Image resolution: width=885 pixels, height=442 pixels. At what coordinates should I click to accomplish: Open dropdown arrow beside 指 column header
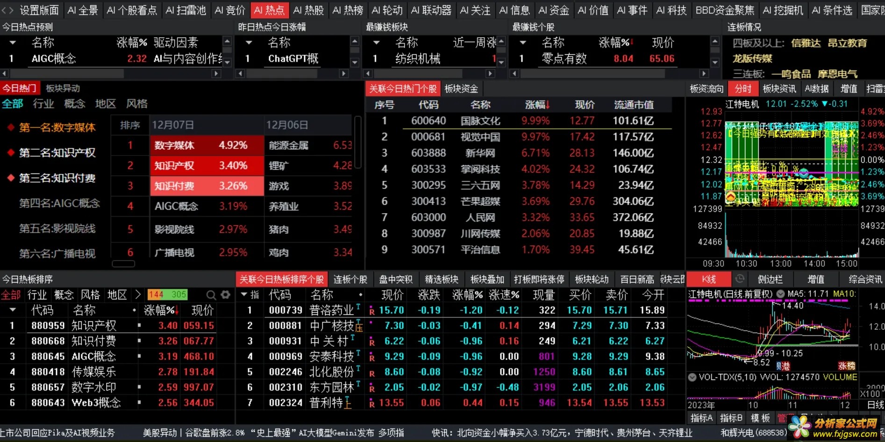244,294
